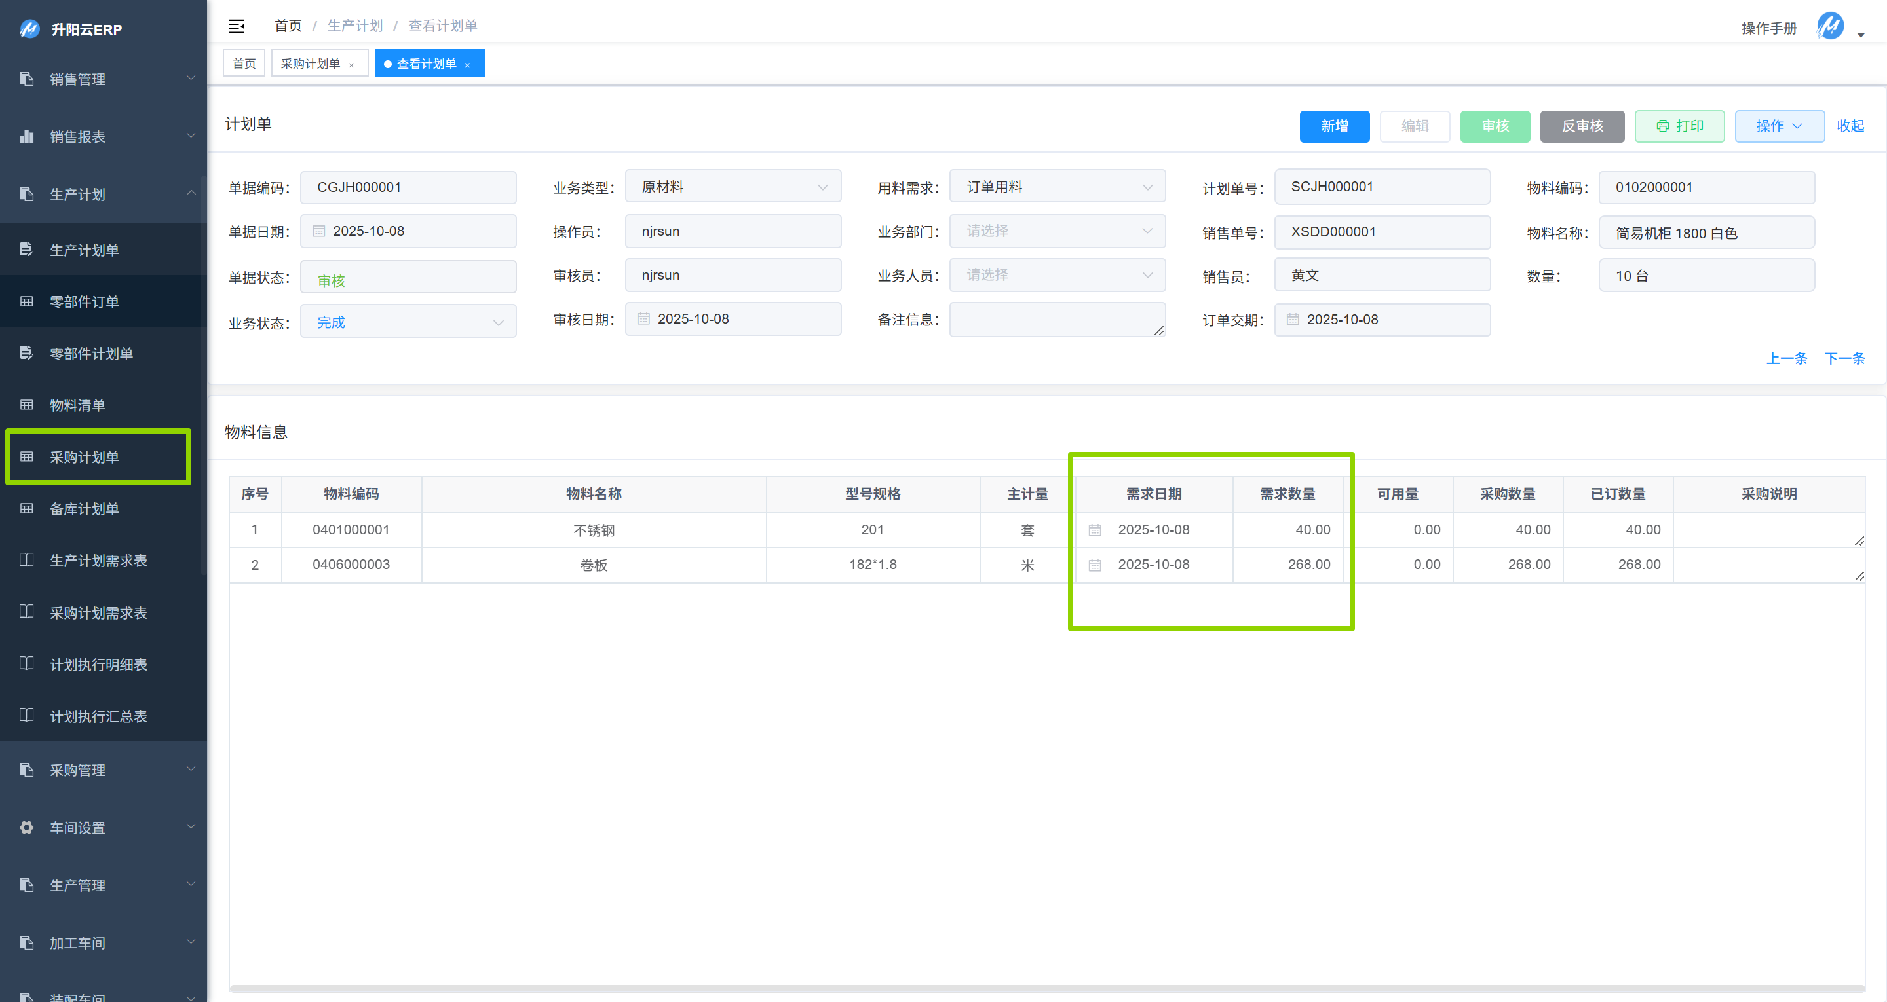Click the 备注信息 text area
The width and height of the screenshot is (1887, 1002).
pos(1056,320)
